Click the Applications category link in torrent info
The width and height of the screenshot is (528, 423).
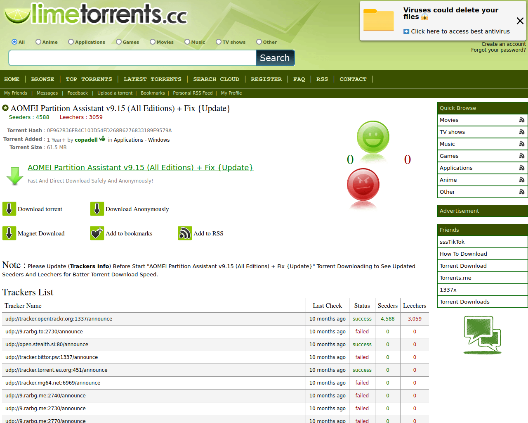tap(128, 140)
